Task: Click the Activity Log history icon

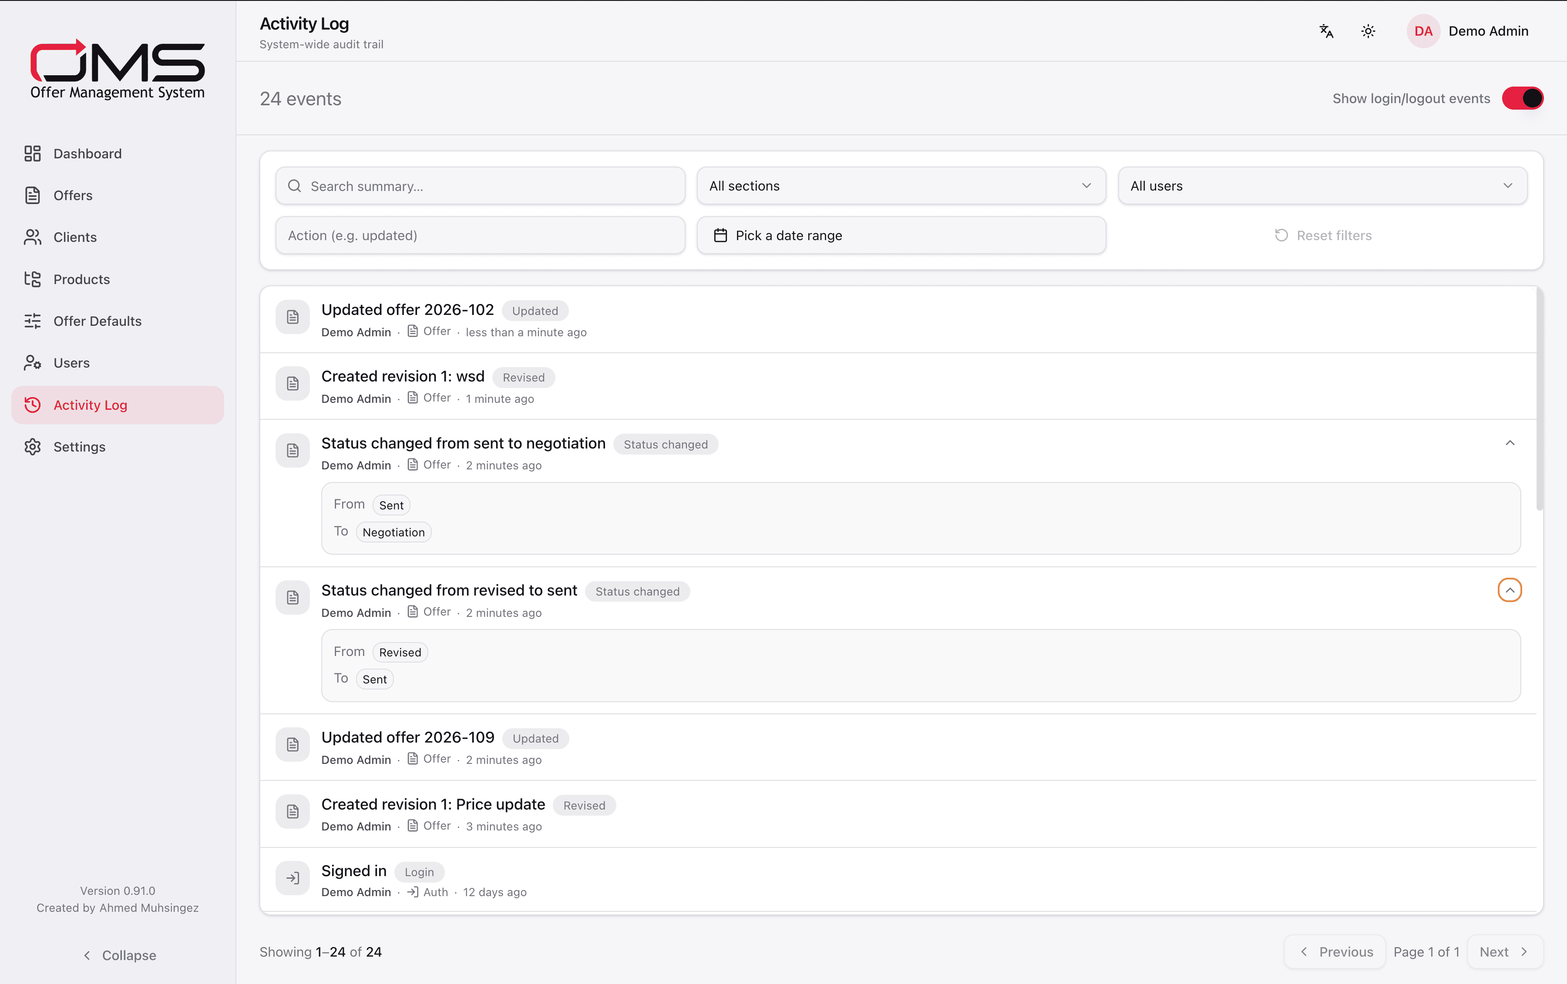Action: pos(33,405)
